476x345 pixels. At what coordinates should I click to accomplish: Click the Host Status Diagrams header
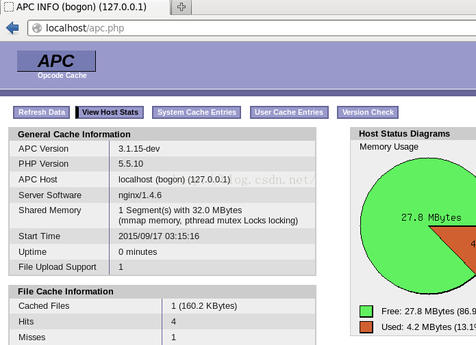[404, 134]
